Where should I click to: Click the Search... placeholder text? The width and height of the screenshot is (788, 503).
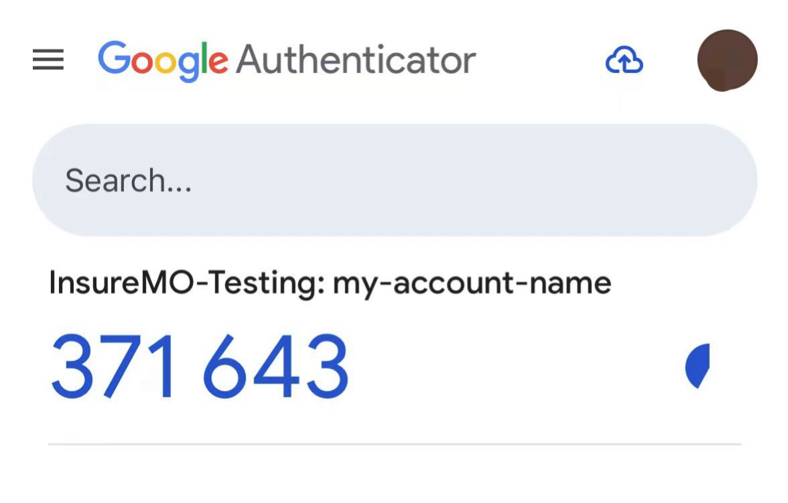pyautogui.click(x=129, y=180)
